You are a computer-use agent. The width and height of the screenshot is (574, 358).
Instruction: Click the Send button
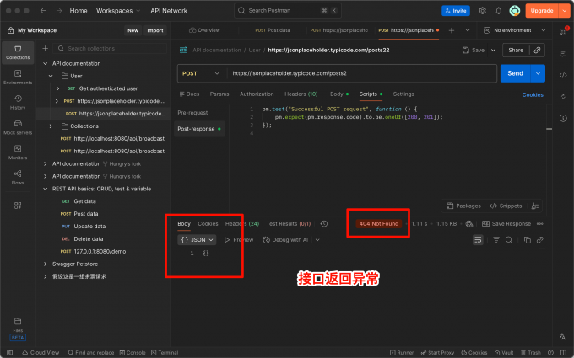[516, 73]
